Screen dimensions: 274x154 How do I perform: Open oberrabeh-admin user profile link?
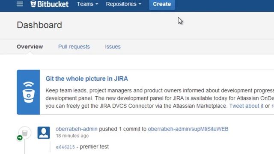pyautogui.click(x=76, y=129)
